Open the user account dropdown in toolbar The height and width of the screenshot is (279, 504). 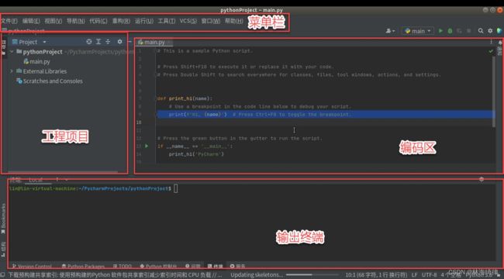tap(390, 31)
